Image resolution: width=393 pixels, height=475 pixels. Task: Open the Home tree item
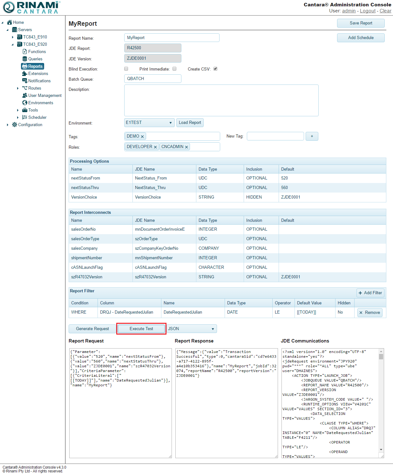18,22
